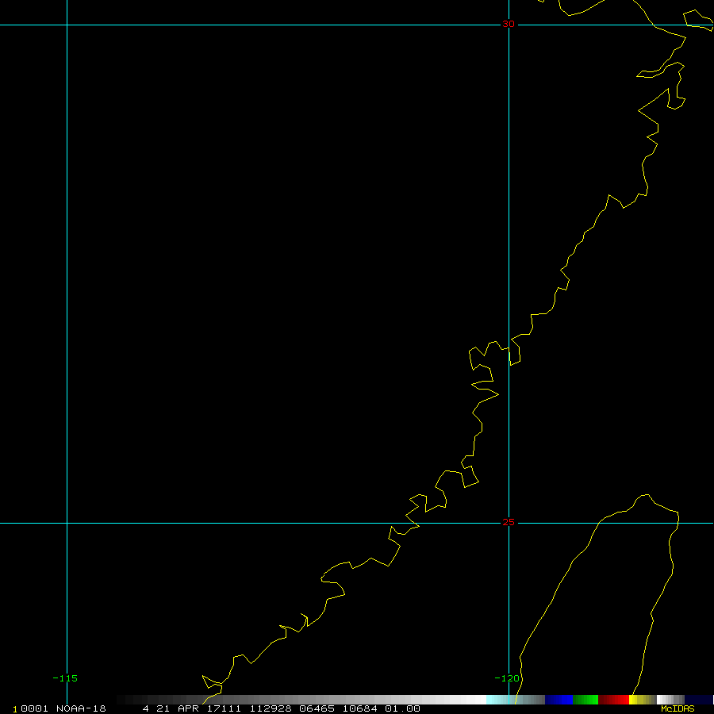Click the NOAA-18 satellite label
This screenshot has height=714, width=714.
click(81, 708)
